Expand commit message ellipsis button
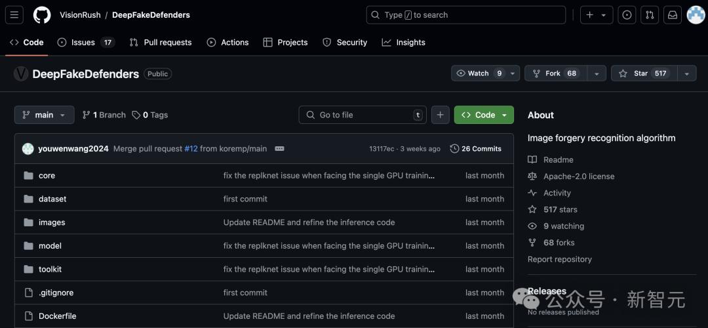This screenshot has width=708, height=328. point(279,149)
